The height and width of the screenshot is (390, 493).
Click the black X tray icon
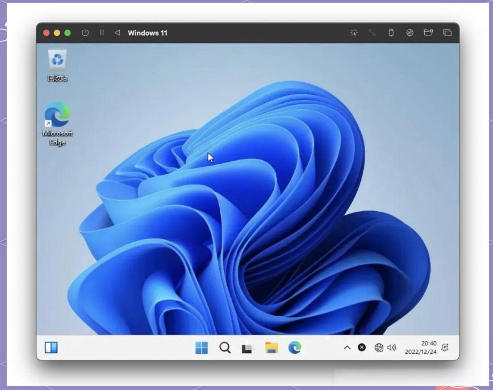[362, 347]
